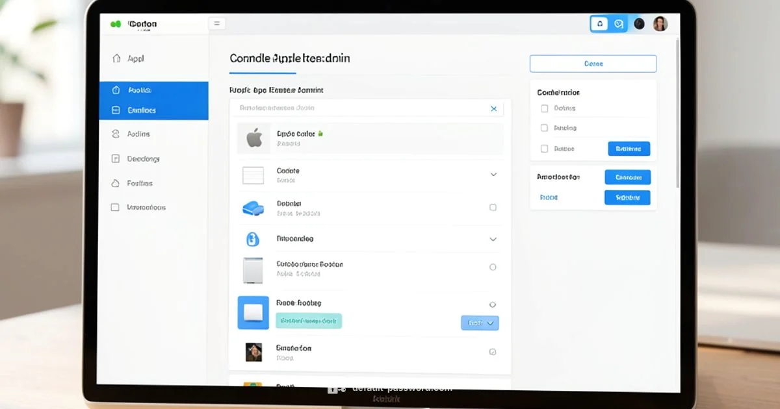Select the blue toolbox icon in the list
780x409 pixels.
point(253,207)
